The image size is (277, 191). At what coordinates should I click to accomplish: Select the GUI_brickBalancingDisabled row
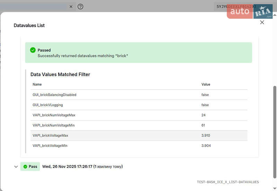coord(54,95)
